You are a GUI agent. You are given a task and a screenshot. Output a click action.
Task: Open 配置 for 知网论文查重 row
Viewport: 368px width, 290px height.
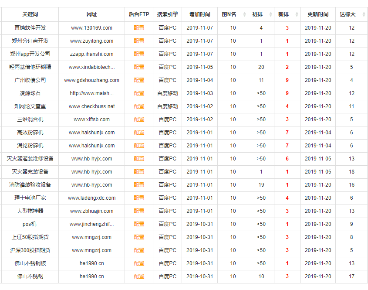coord(139,106)
